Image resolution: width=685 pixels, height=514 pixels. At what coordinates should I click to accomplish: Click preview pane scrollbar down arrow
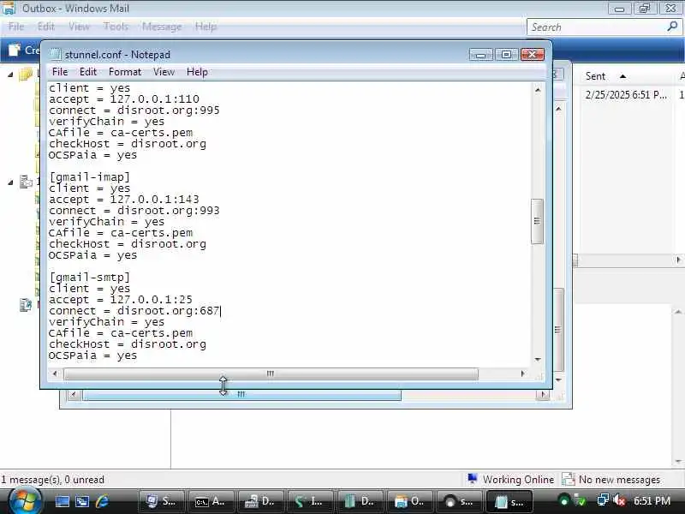[x=678, y=462]
